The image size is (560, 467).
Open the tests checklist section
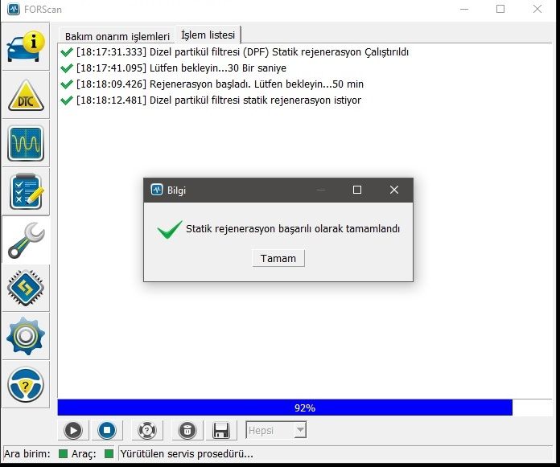point(26,191)
